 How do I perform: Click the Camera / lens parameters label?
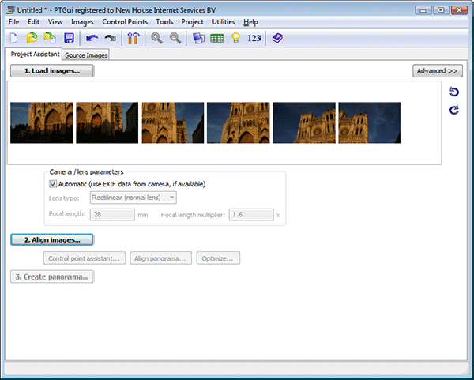(x=86, y=171)
